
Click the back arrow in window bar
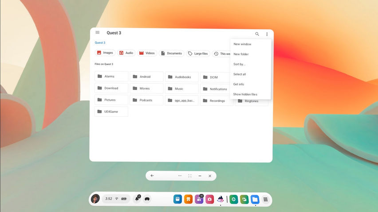point(152,176)
